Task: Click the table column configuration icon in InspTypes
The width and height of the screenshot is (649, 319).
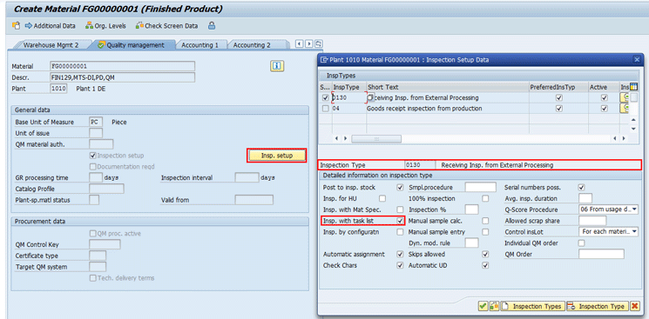Action: [x=633, y=87]
